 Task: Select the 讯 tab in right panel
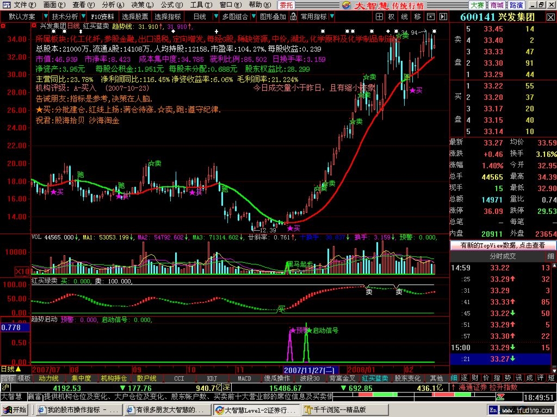pyautogui.click(x=518, y=378)
